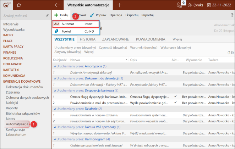235x149 pixels.
Task: Open filter Czynność (dowolna)
Action: tap(113, 48)
